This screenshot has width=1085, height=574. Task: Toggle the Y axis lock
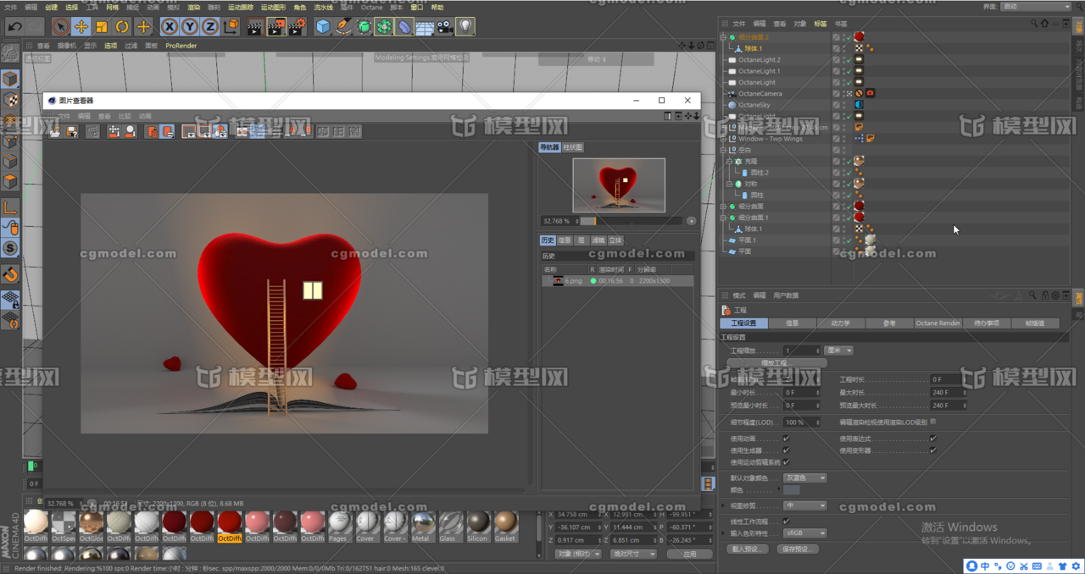pyautogui.click(x=190, y=27)
